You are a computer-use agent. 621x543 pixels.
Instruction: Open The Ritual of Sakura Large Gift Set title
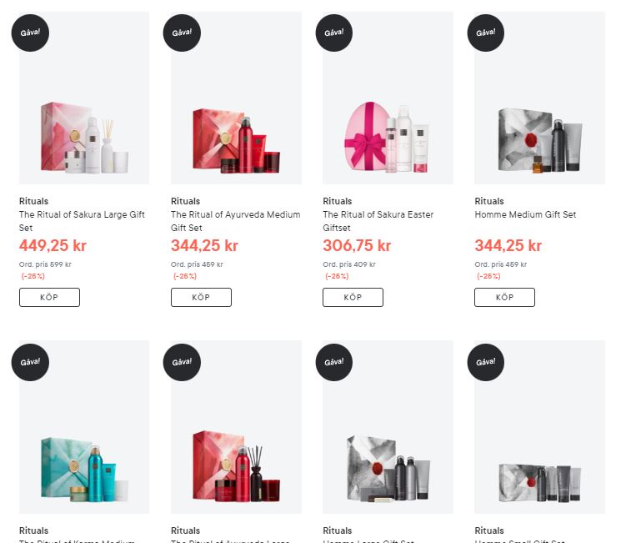(x=82, y=221)
